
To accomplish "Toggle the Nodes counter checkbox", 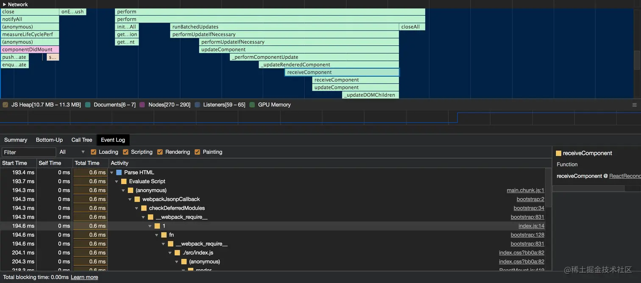I will (142, 105).
